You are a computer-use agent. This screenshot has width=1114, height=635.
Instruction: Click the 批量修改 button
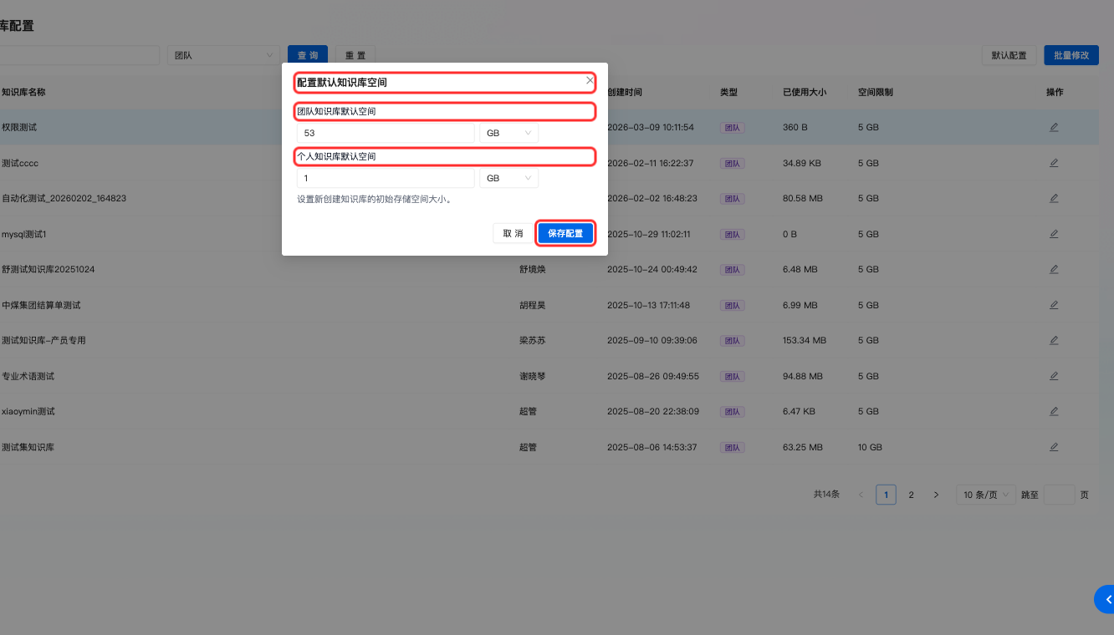click(1071, 55)
